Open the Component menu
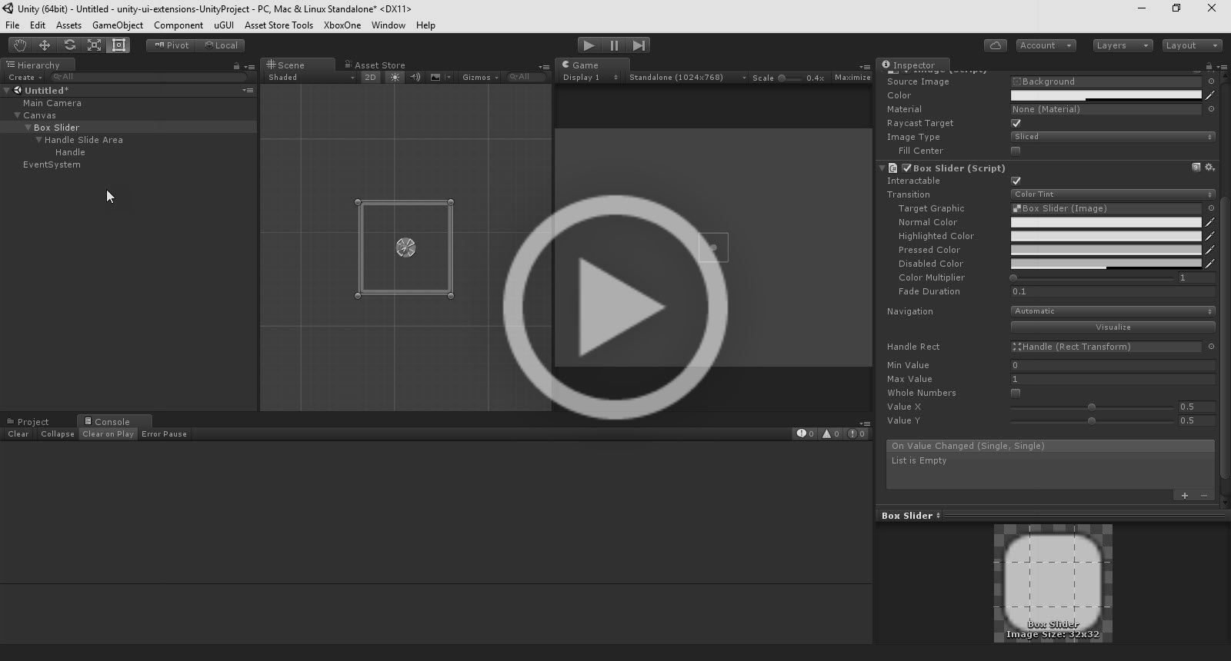 point(178,25)
